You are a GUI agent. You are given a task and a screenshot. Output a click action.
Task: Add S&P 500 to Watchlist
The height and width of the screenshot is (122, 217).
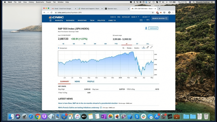click(153, 28)
